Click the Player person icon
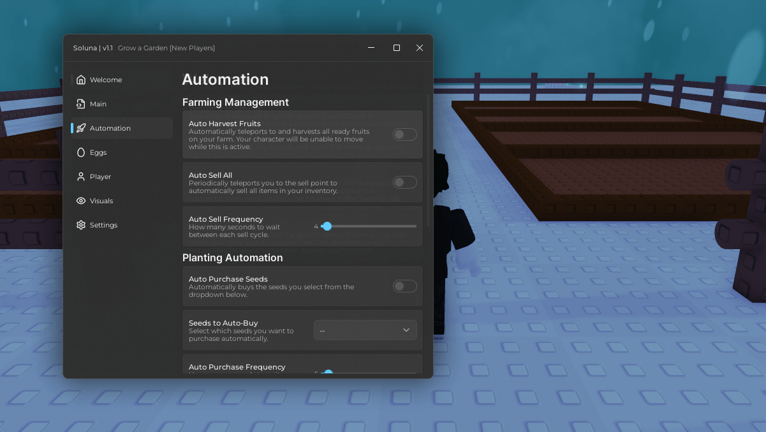The image size is (766, 432). click(81, 176)
